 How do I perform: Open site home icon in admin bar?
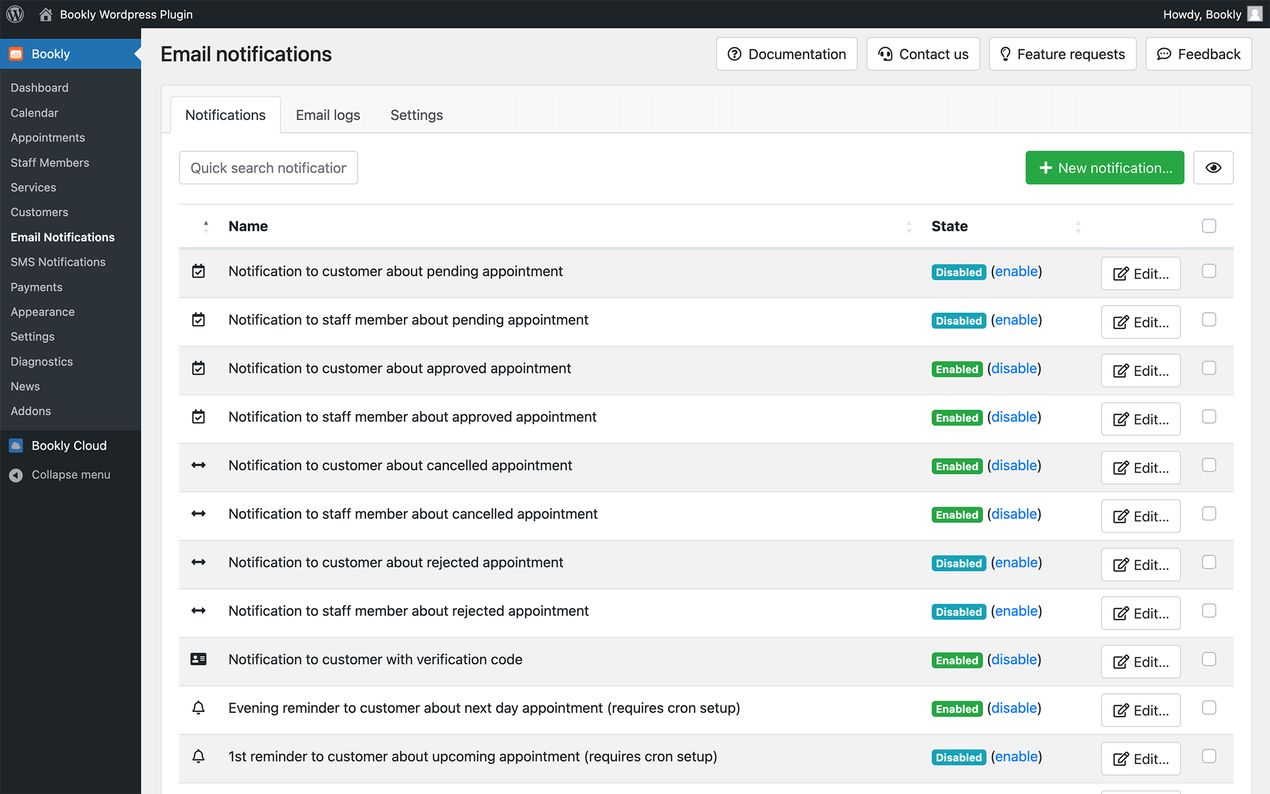coord(46,14)
